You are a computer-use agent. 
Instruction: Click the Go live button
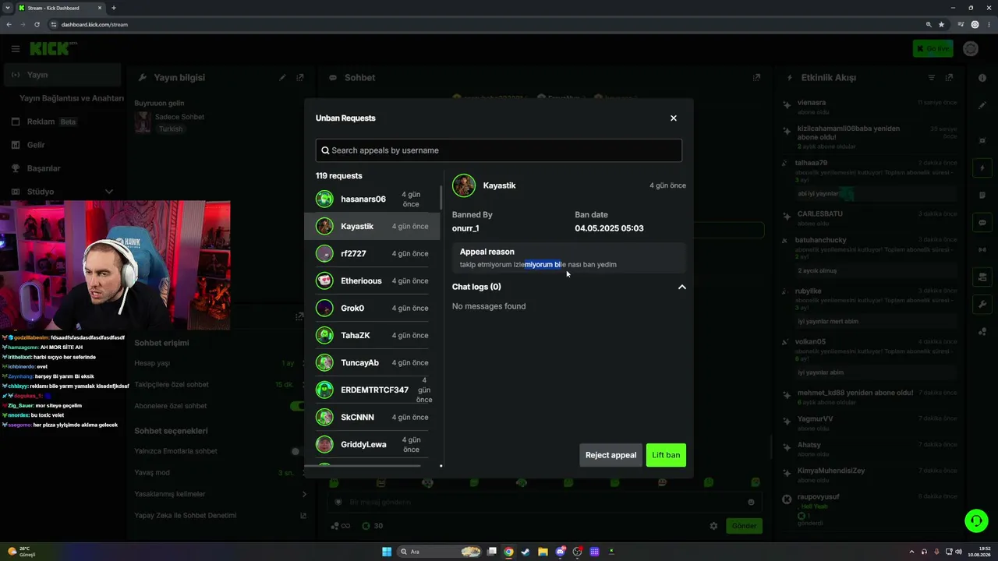coord(933,48)
